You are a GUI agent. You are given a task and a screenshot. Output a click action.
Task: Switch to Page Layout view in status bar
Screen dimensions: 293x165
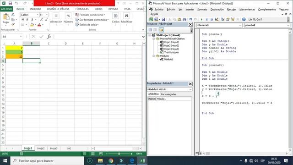coord(92,154)
